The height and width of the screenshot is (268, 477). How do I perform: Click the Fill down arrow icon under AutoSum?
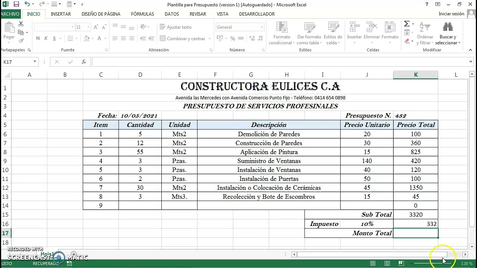click(407, 32)
